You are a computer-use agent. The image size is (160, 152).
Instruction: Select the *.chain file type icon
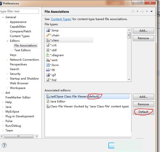[48, 35]
